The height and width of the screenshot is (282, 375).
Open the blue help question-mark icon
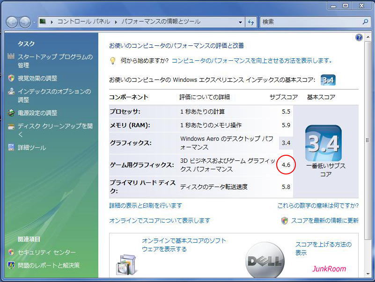point(359,37)
